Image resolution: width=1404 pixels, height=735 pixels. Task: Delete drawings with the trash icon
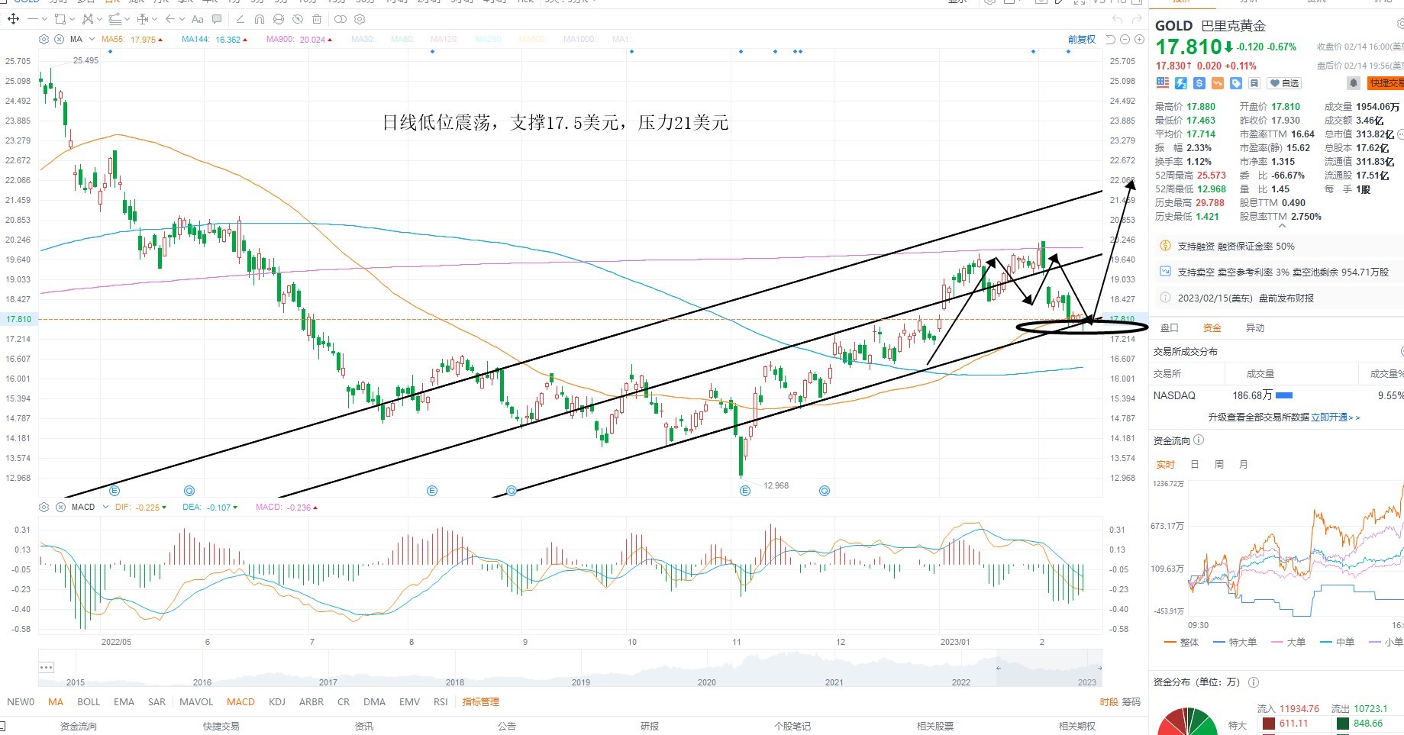click(x=317, y=19)
